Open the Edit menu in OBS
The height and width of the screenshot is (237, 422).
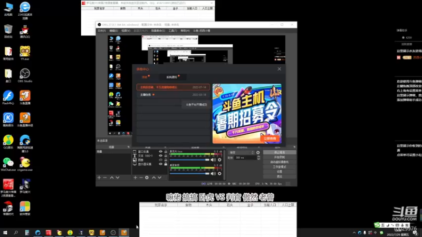(113, 31)
